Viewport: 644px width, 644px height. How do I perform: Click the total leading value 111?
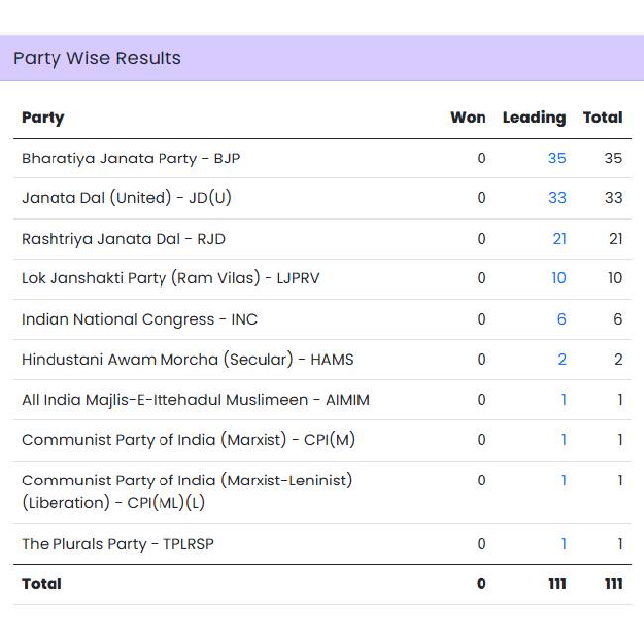click(x=557, y=584)
